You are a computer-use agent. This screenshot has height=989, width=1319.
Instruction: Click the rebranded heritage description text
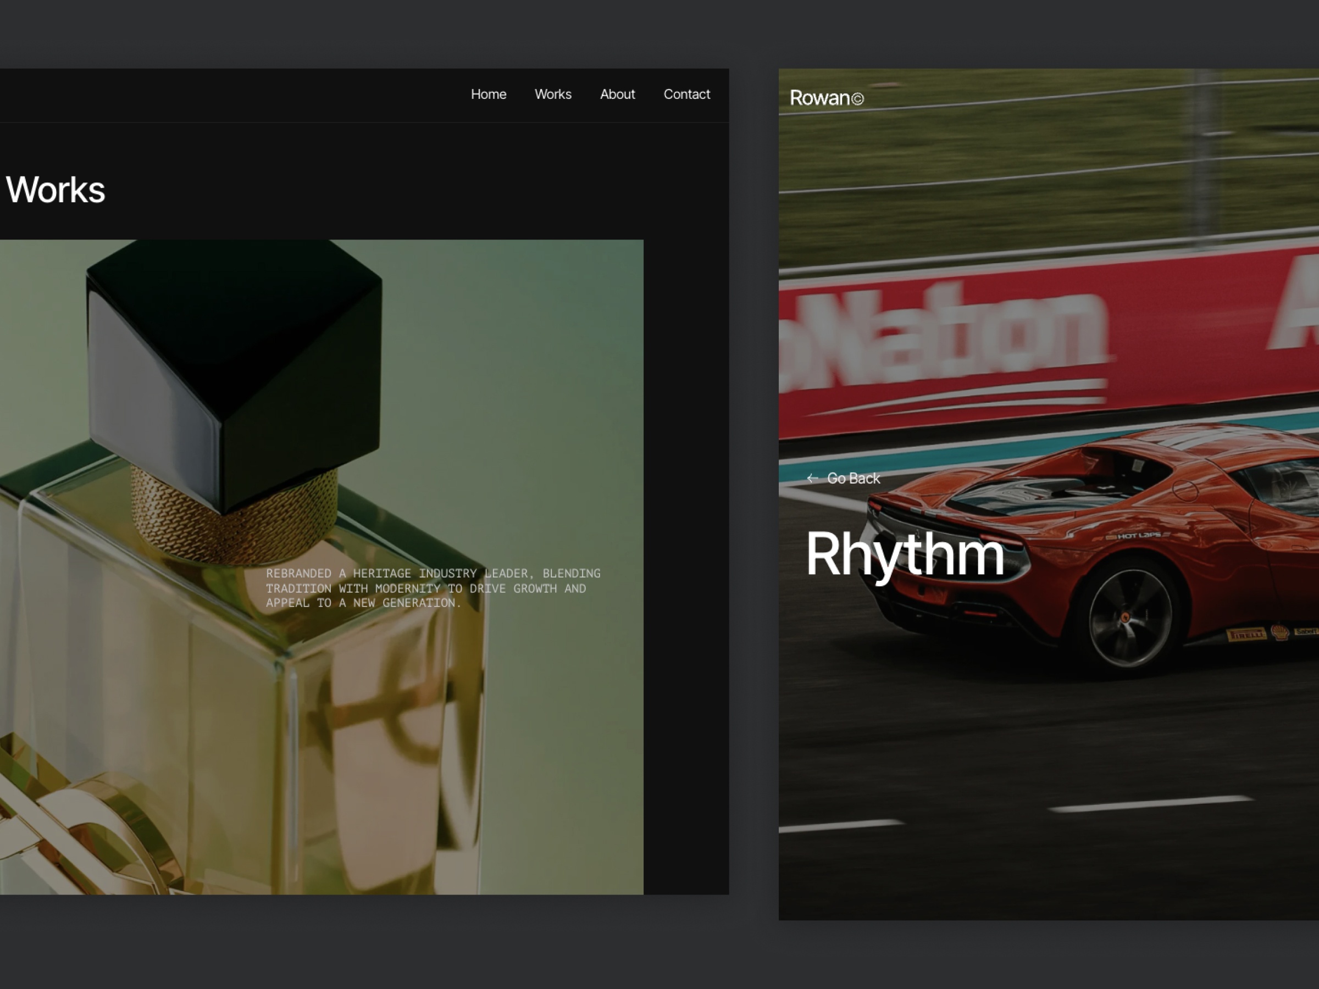coord(433,588)
